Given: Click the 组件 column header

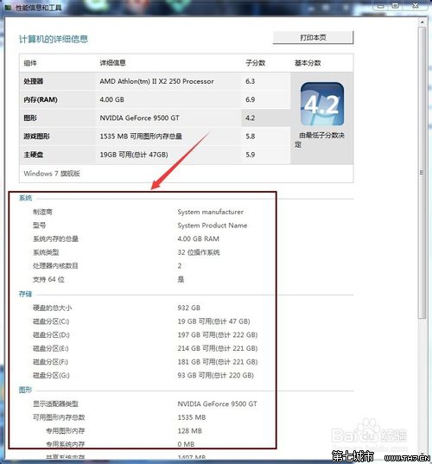Looking at the screenshot, I should point(30,63).
